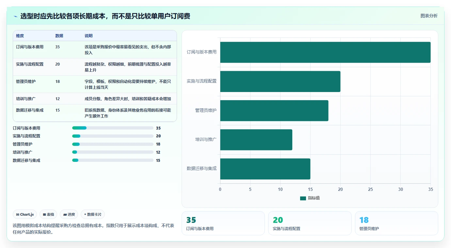
Task: Select the 数据卡片 tag chip
Action: pyautogui.click(x=93, y=214)
